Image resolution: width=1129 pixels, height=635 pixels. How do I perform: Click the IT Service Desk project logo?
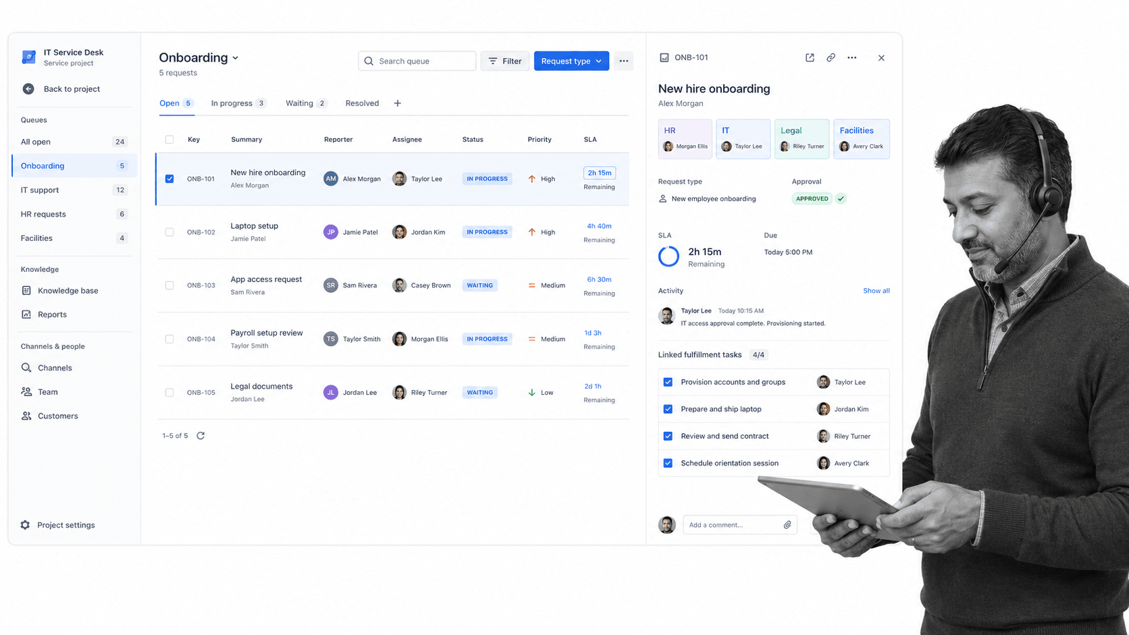pos(28,57)
